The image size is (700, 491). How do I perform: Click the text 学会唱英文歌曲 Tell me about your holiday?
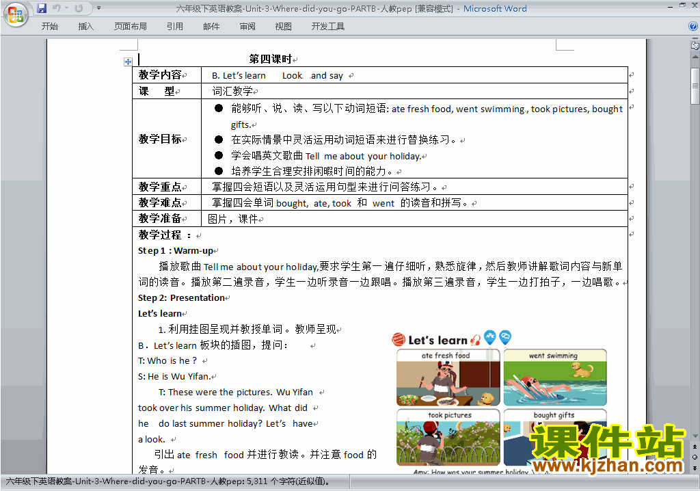pos(326,156)
